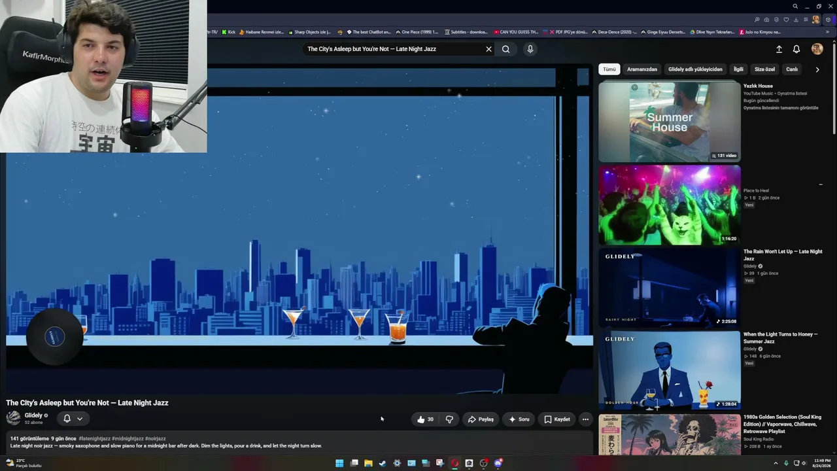This screenshot has width=837, height=471.
Task: Like the video with thumbs-up button
Action: point(425,419)
